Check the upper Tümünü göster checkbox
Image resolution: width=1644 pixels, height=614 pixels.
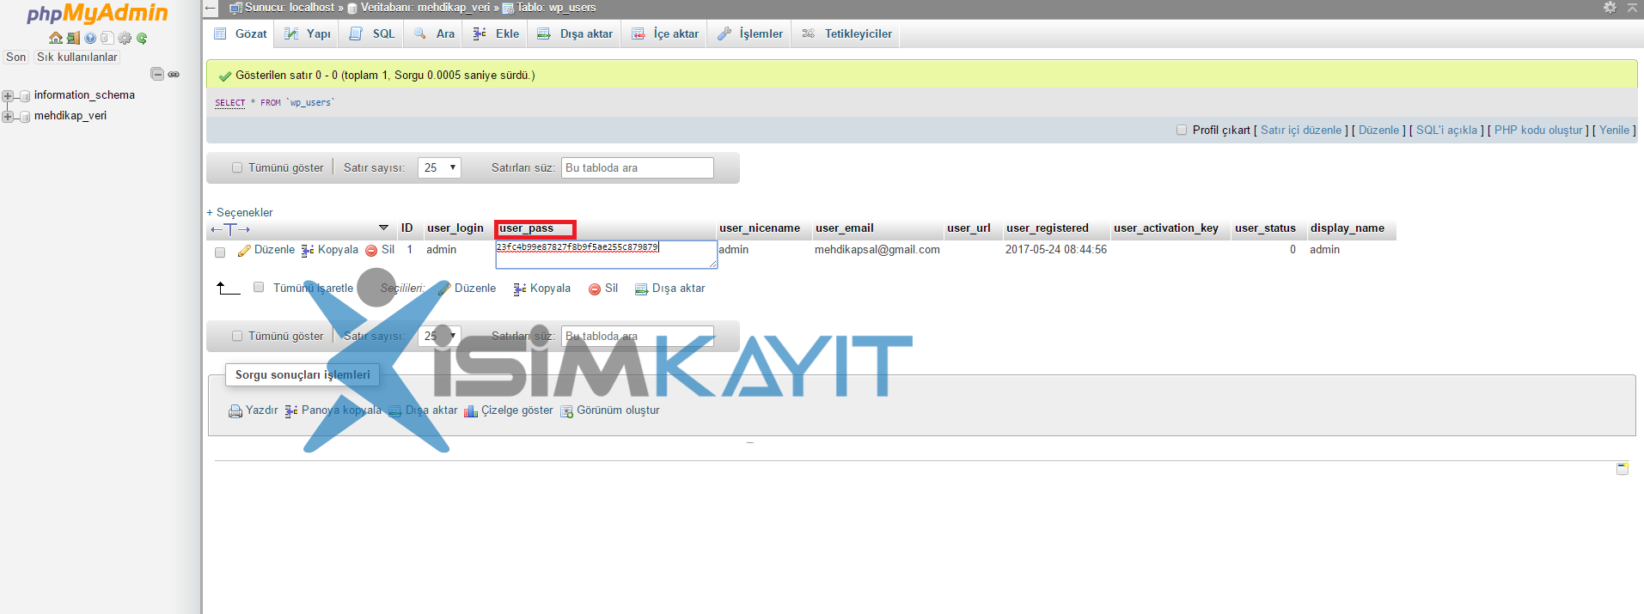(x=237, y=168)
